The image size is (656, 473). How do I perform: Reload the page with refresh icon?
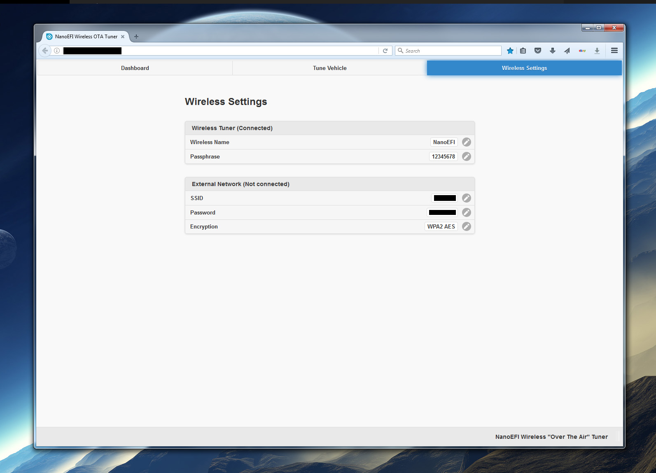[385, 51]
